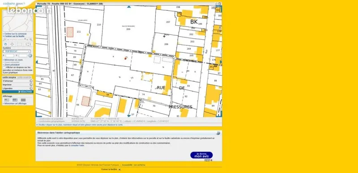Pan map south with bottom arrow
The image size is (358, 173).
coord(129,116)
